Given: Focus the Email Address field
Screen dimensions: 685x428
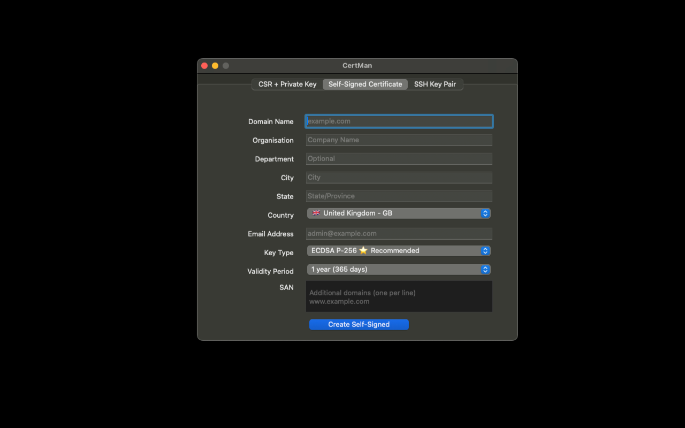Looking at the screenshot, I should [x=399, y=233].
